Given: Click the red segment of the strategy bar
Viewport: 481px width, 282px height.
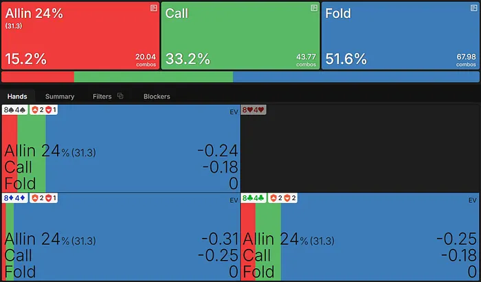Looking at the screenshot, I should tap(37, 77).
